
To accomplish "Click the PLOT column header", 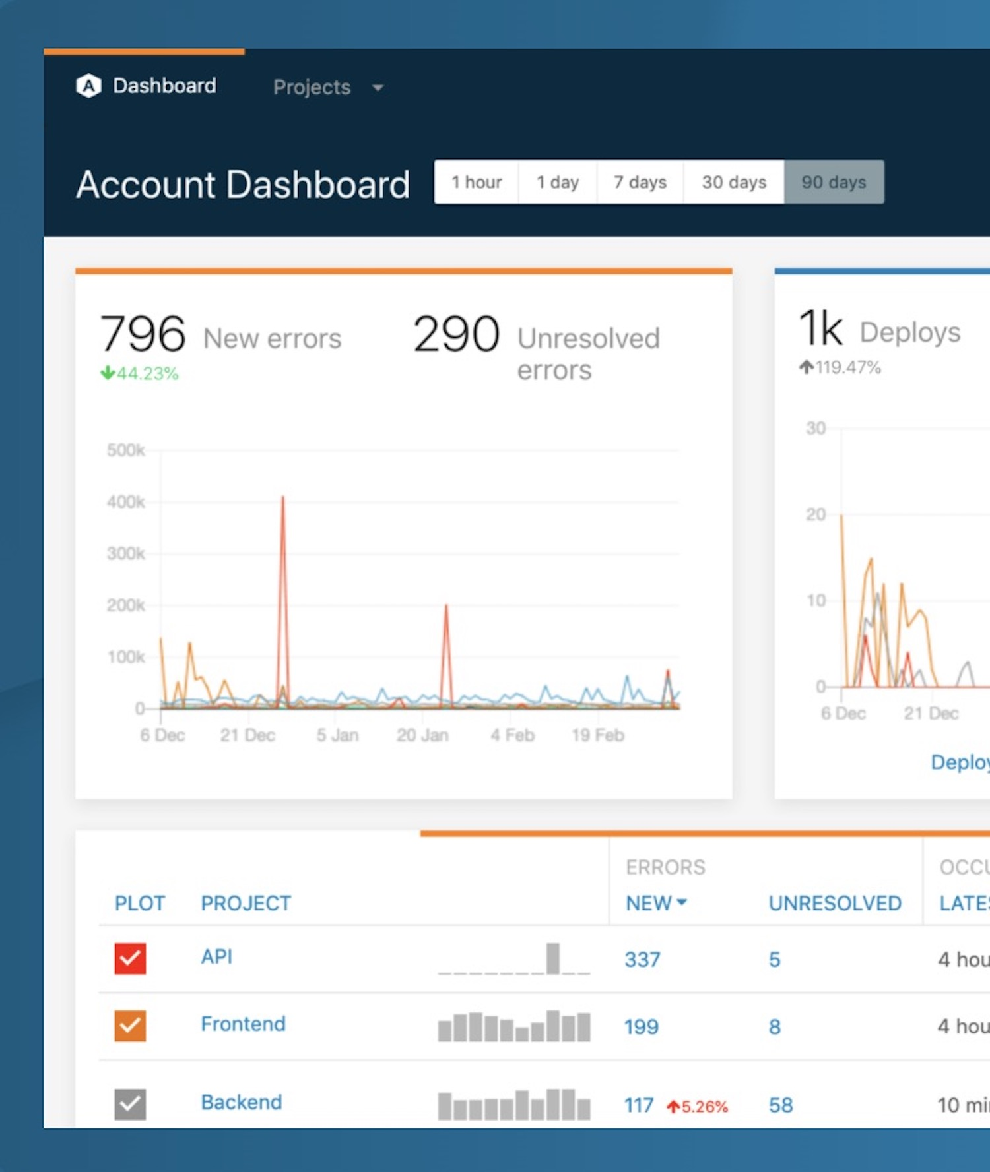I will coord(140,903).
